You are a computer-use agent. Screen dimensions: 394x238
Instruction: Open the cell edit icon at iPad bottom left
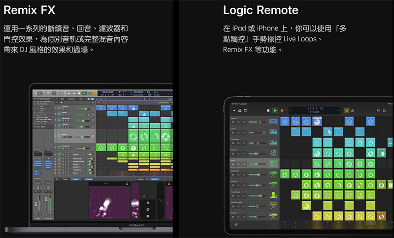pyautogui.click(x=236, y=224)
